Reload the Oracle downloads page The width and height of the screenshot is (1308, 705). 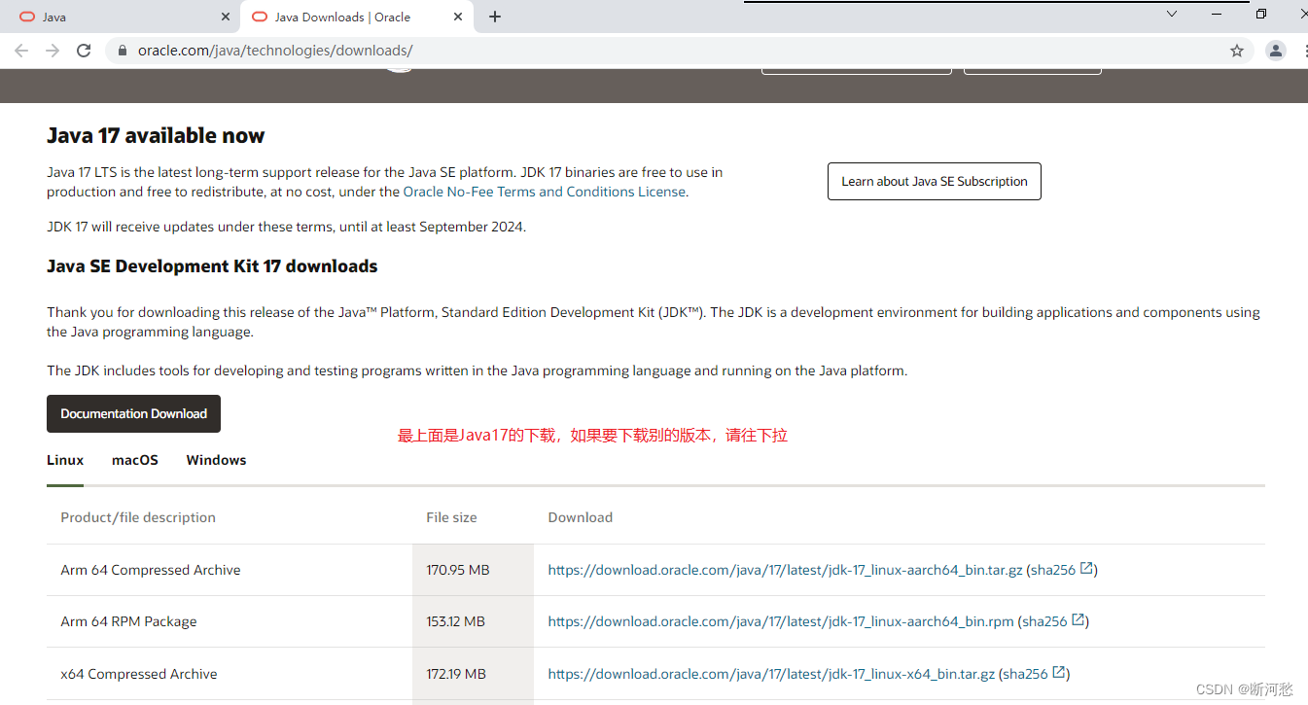(84, 51)
